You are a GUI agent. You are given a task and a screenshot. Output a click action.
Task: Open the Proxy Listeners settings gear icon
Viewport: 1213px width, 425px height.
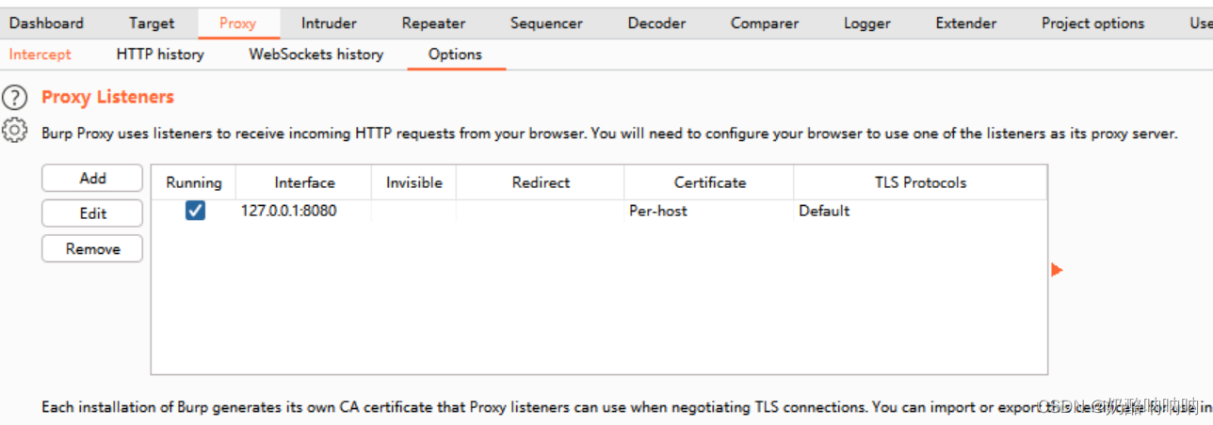(15, 131)
